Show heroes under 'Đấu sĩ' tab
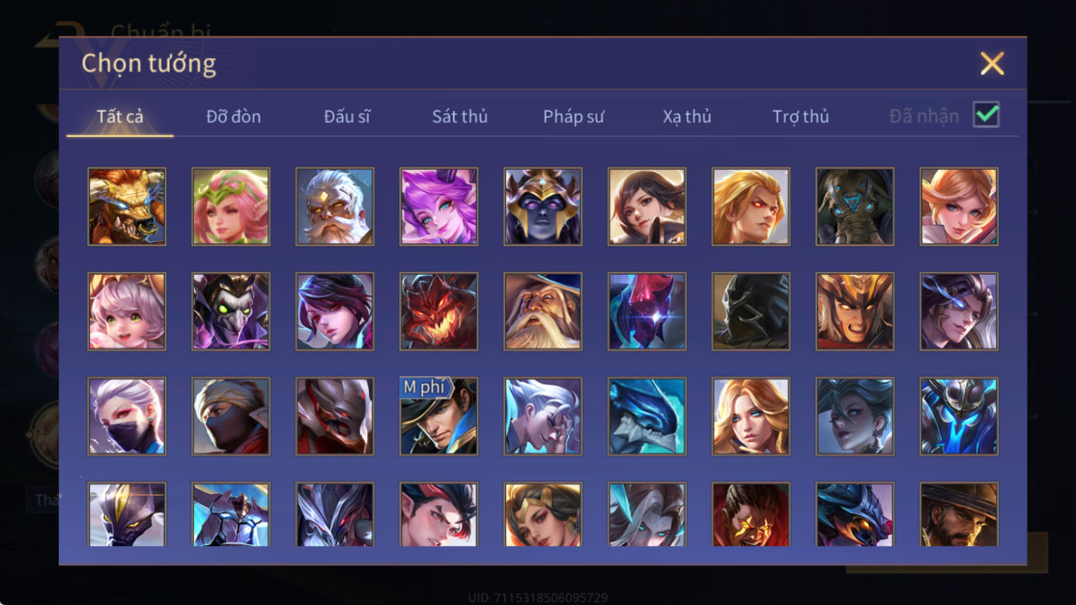This screenshot has height=605, width=1076. point(346,116)
